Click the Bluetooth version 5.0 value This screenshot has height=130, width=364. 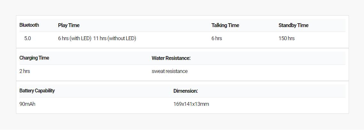(27, 39)
